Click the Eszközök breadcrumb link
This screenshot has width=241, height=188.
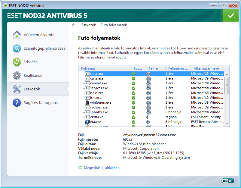click(89, 25)
